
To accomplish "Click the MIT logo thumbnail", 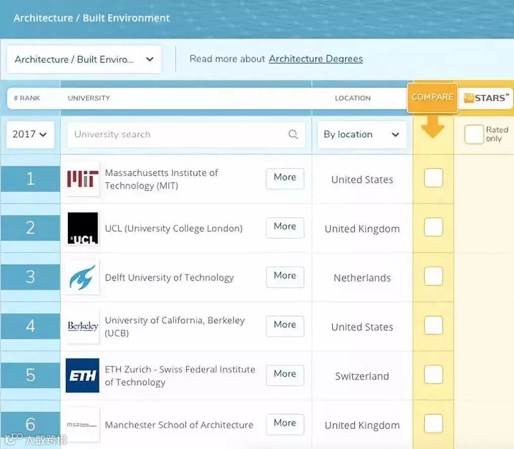I will coord(82,178).
